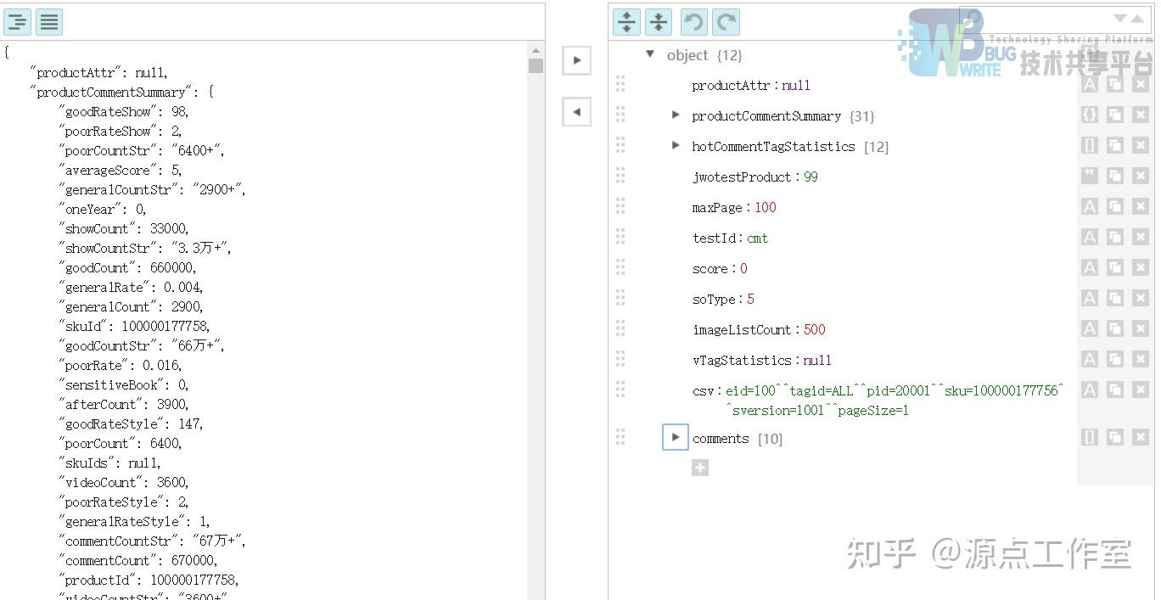The height and width of the screenshot is (600, 1161).
Task: Duplicate the vTagStatistics field
Action: point(1115,359)
